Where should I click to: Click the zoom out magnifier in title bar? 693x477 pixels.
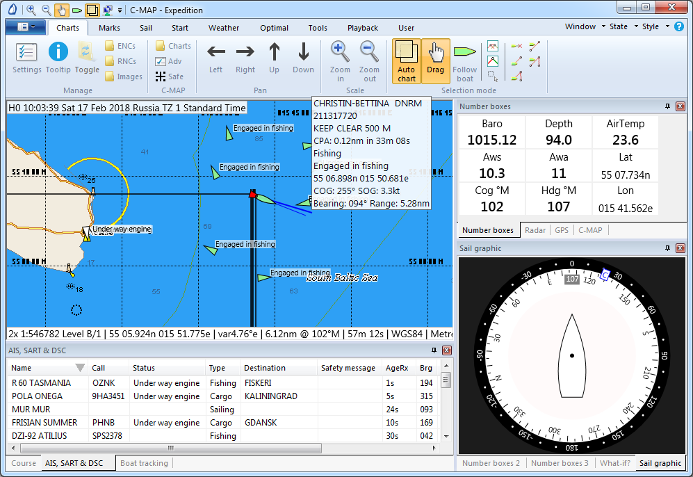(x=46, y=10)
